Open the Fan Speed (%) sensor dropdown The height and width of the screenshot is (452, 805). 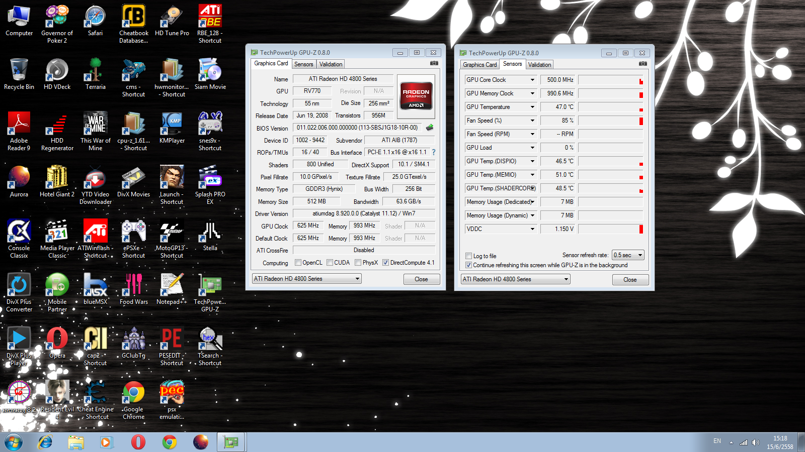(x=532, y=121)
